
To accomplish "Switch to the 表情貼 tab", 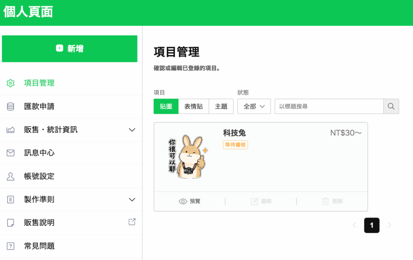I will [x=194, y=106].
